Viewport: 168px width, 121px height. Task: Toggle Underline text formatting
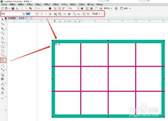[x=50, y=14]
